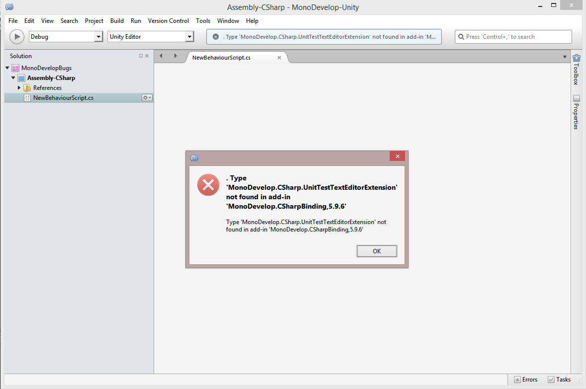
Task: Click the bold error heading in dialog
Action: 312,192
